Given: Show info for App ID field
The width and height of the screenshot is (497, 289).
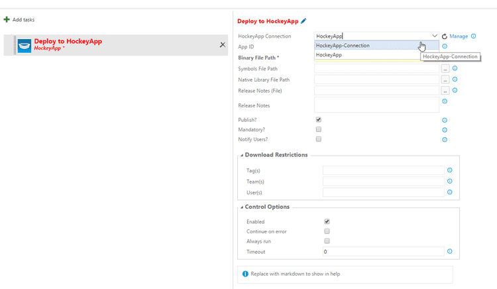Looking at the screenshot, I should point(445,46).
